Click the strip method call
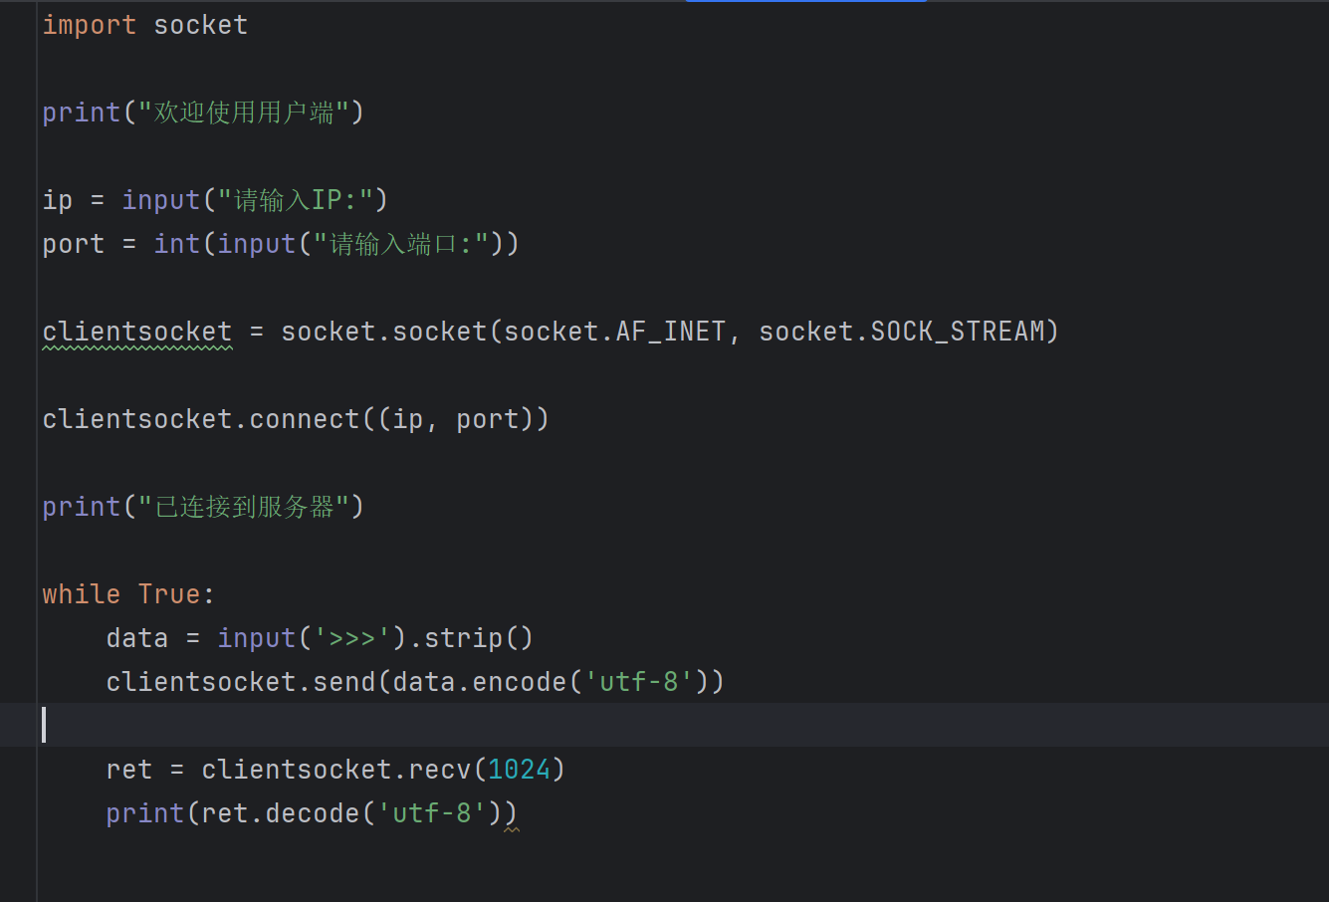This screenshot has width=1329, height=902. pyautogui.click(x=463, y=638)
